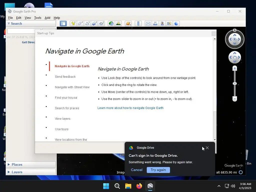Image resolution: width=256 pixels, height=192 pixels.
Task: Click the N north indicator on look ring
Action: (234, 30)
